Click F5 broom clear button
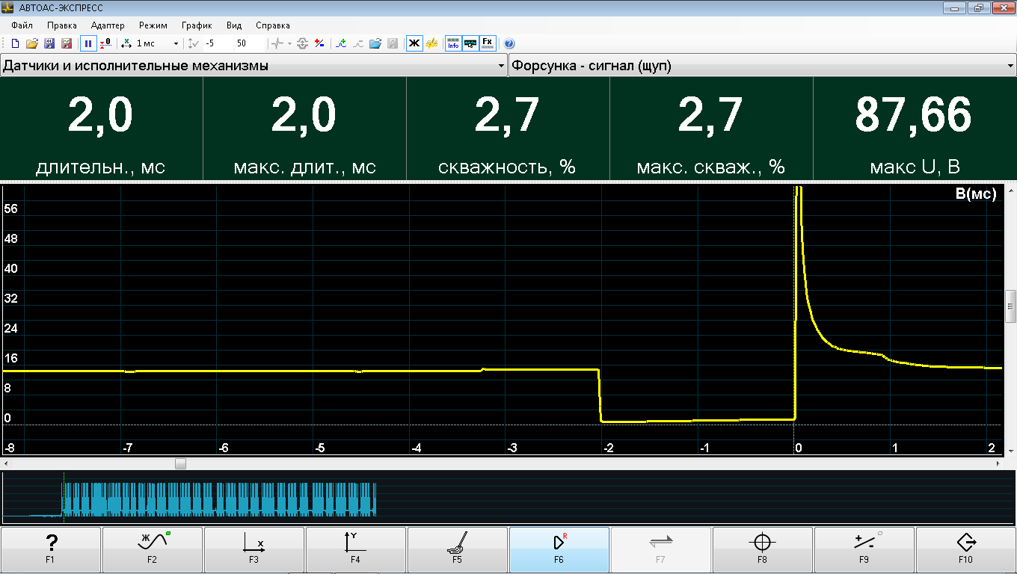1017x574 pixels. [x=457, y=549]
